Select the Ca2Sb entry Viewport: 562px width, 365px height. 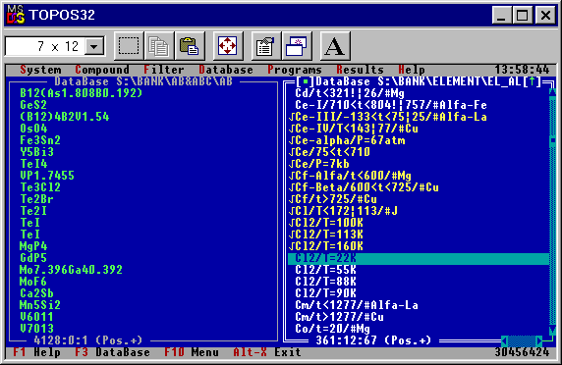(36, 293)
